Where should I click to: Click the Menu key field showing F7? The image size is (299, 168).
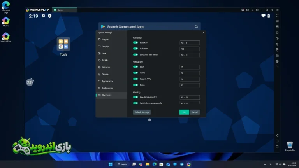pyautogui.click(x=190, y=85)
